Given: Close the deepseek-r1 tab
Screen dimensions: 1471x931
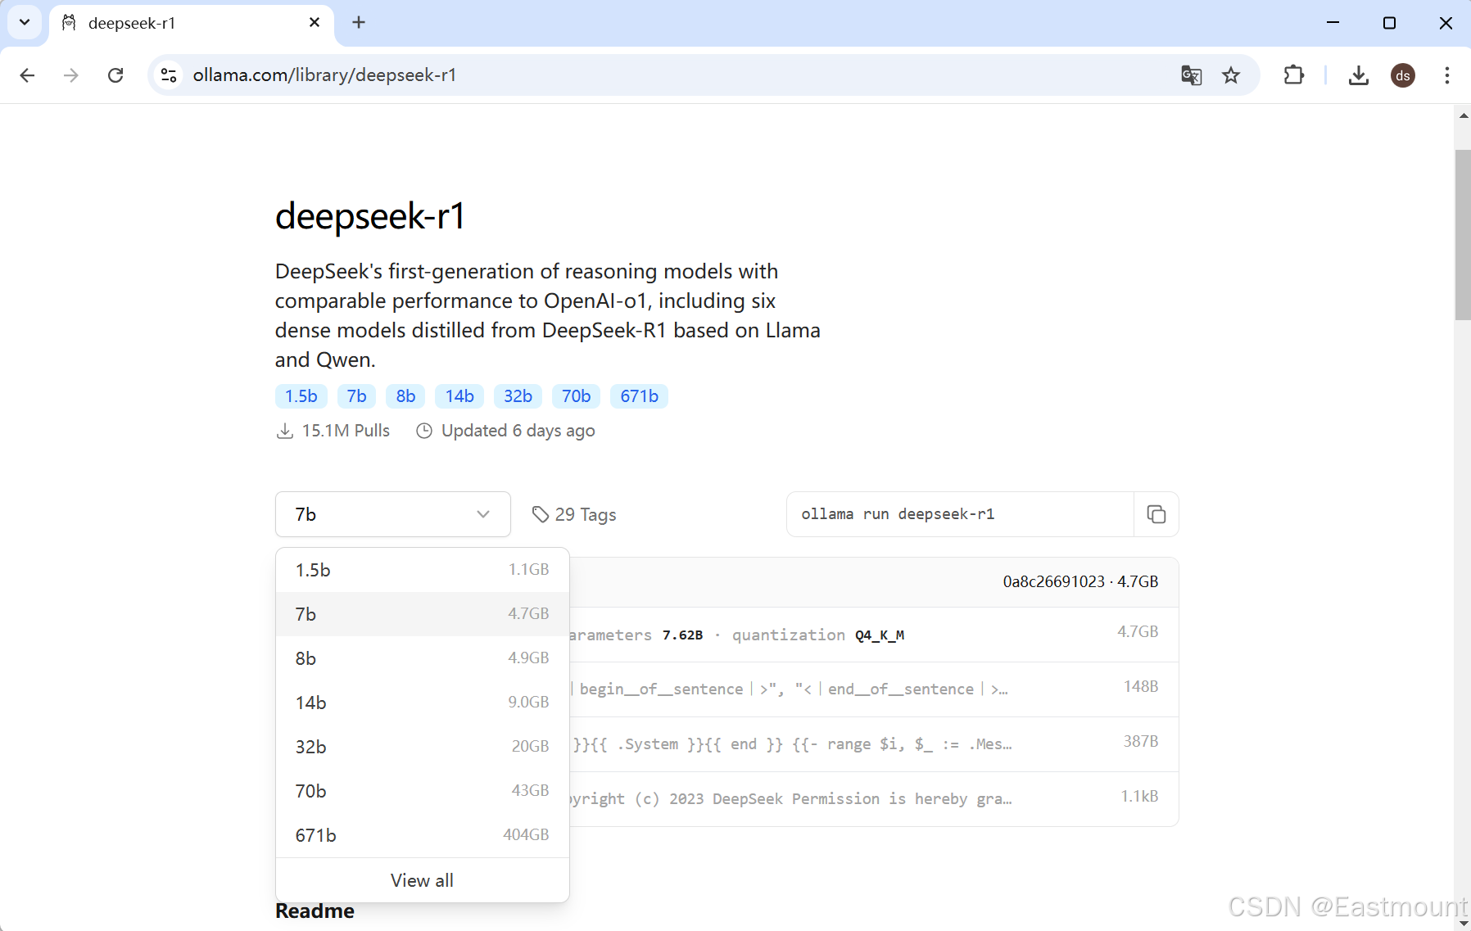Looking at the screenshot, I should tap(315, 23).
